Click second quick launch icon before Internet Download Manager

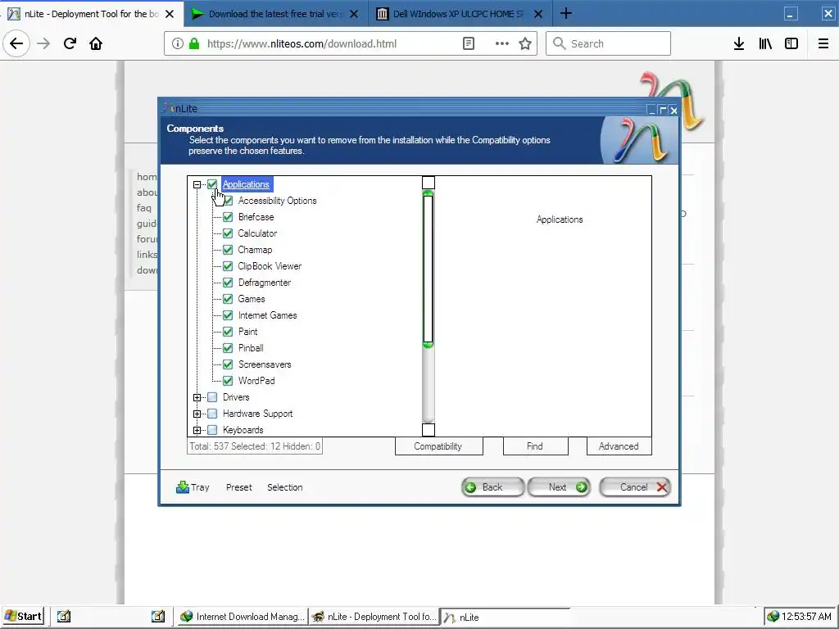click(158, 616)
